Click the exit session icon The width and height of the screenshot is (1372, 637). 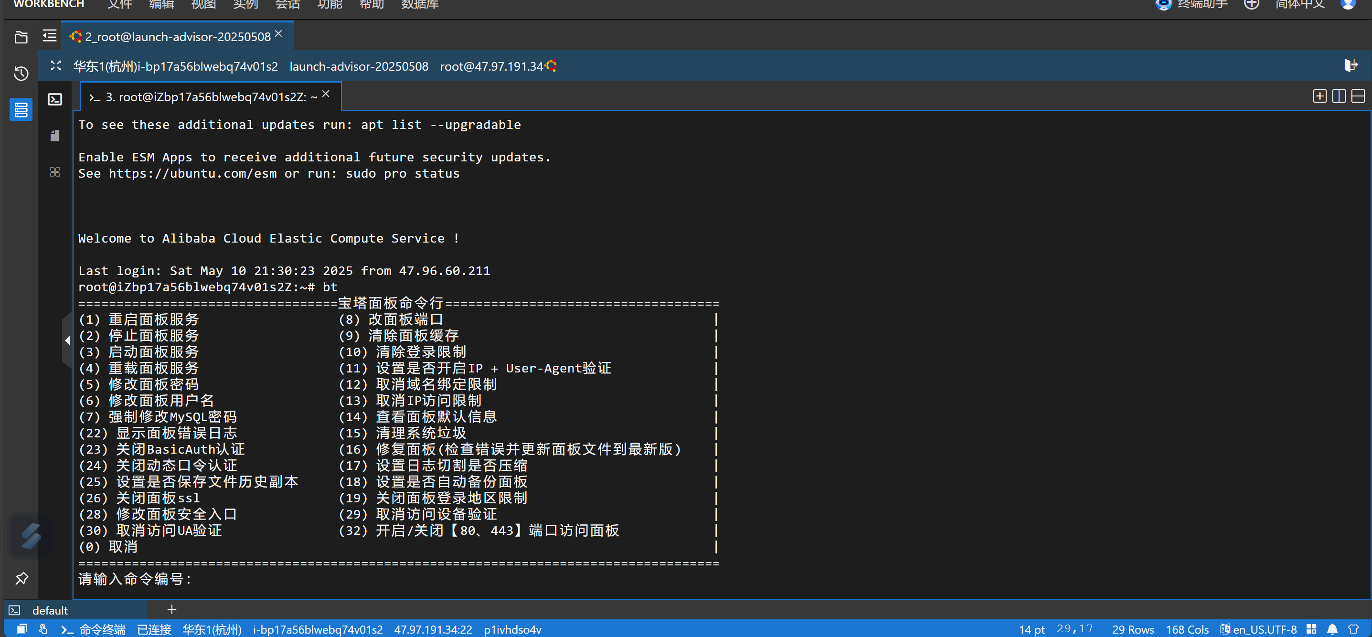1351,65
